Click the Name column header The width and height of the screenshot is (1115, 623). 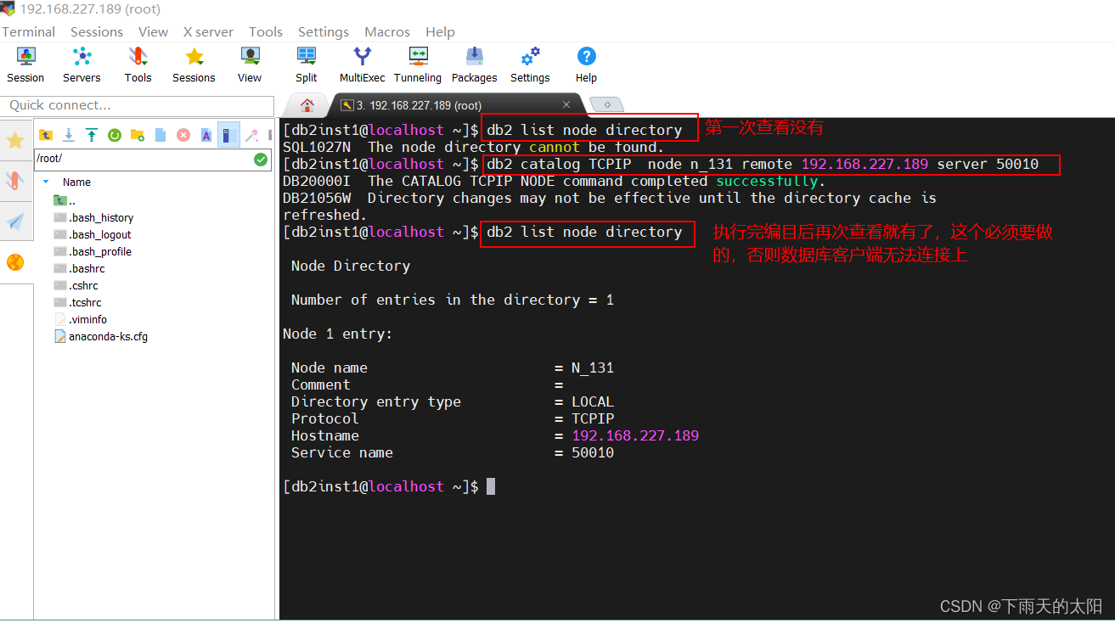click(x=76, y=182)
